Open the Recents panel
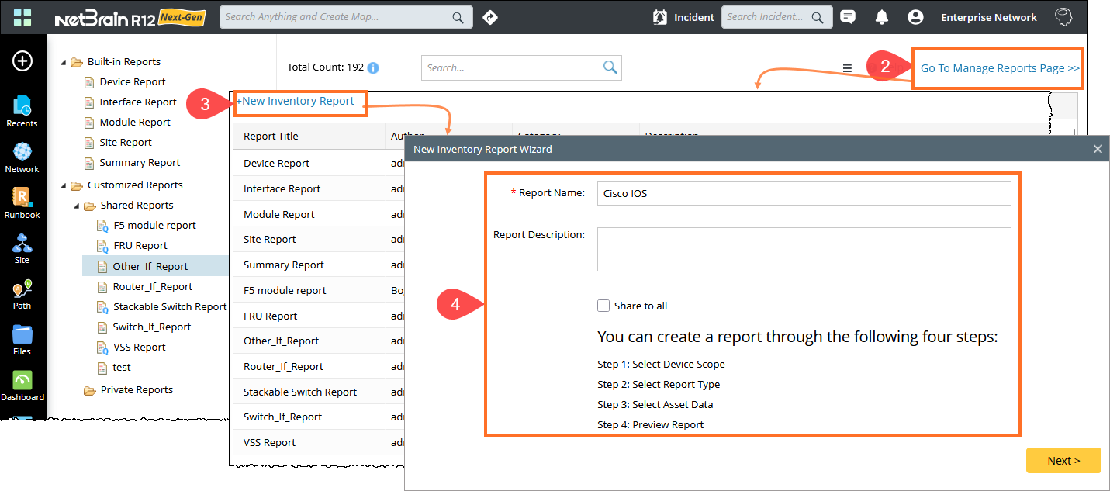 pyautogui.click(x=22, y=112)
